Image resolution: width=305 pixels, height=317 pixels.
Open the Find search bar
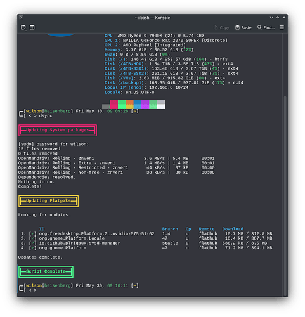coord(266,27)
